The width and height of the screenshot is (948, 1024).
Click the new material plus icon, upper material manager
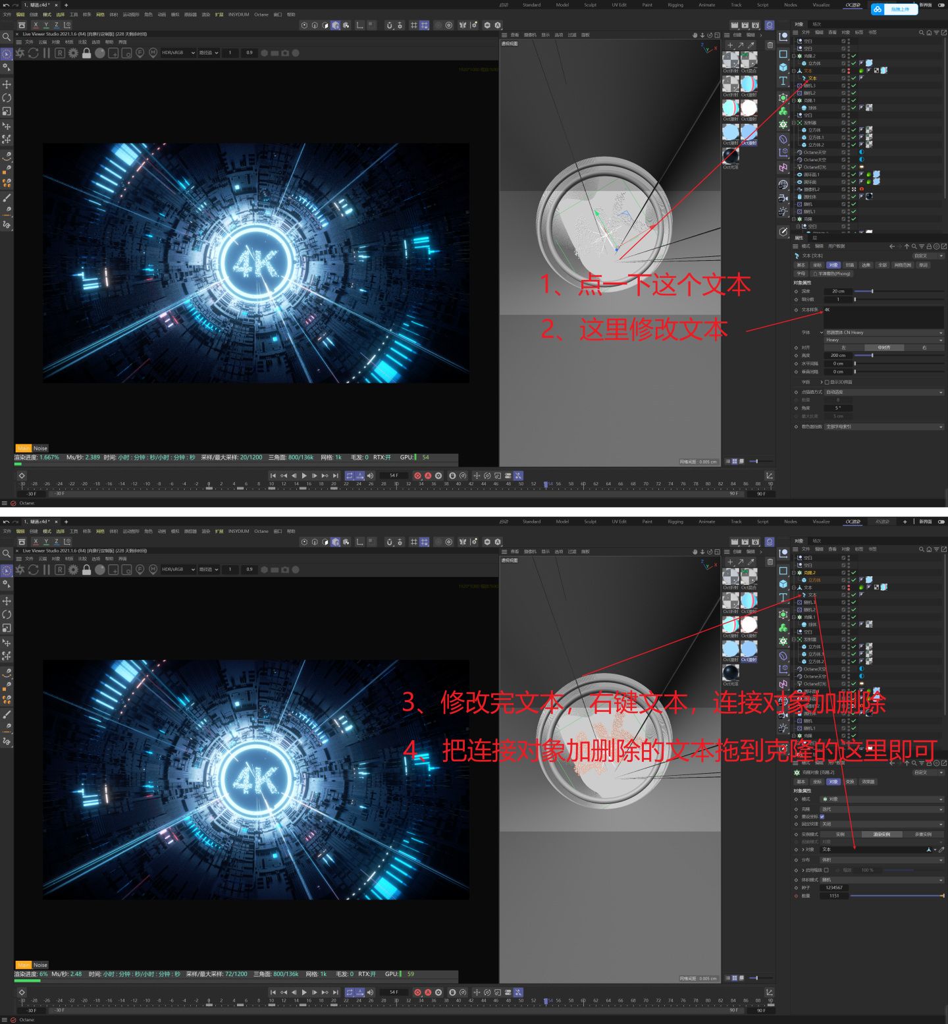(729, 45)
